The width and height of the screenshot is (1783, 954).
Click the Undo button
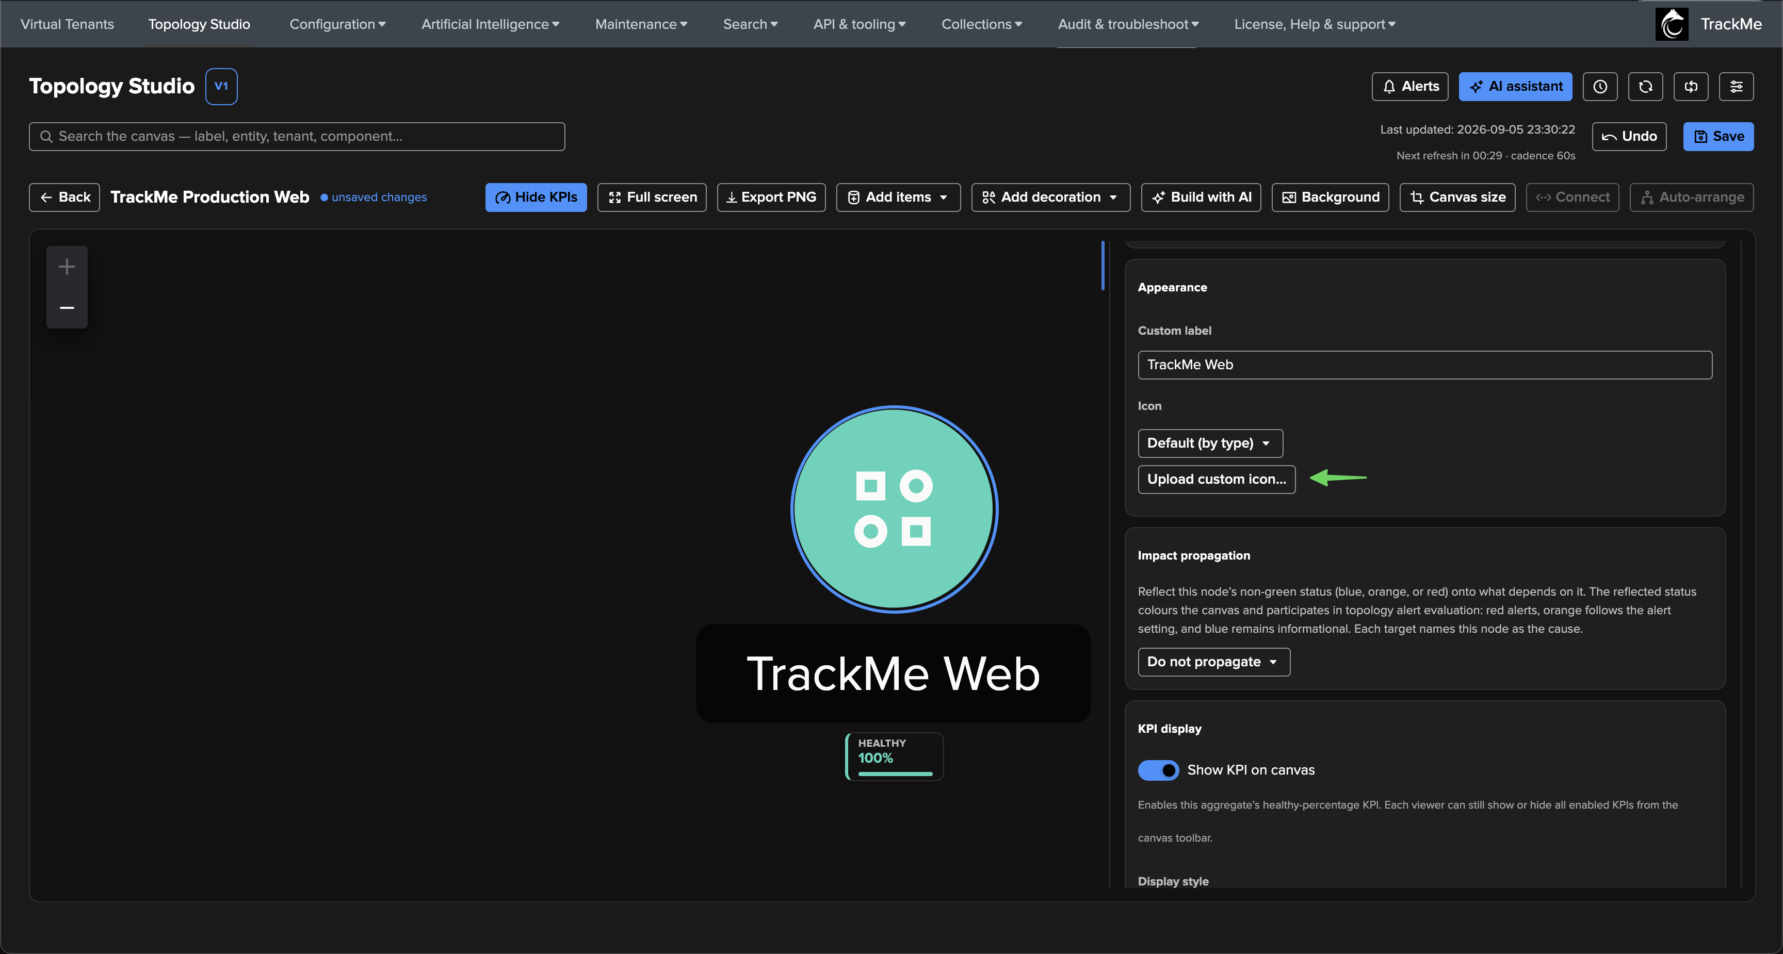click(x=1629, y=136)
